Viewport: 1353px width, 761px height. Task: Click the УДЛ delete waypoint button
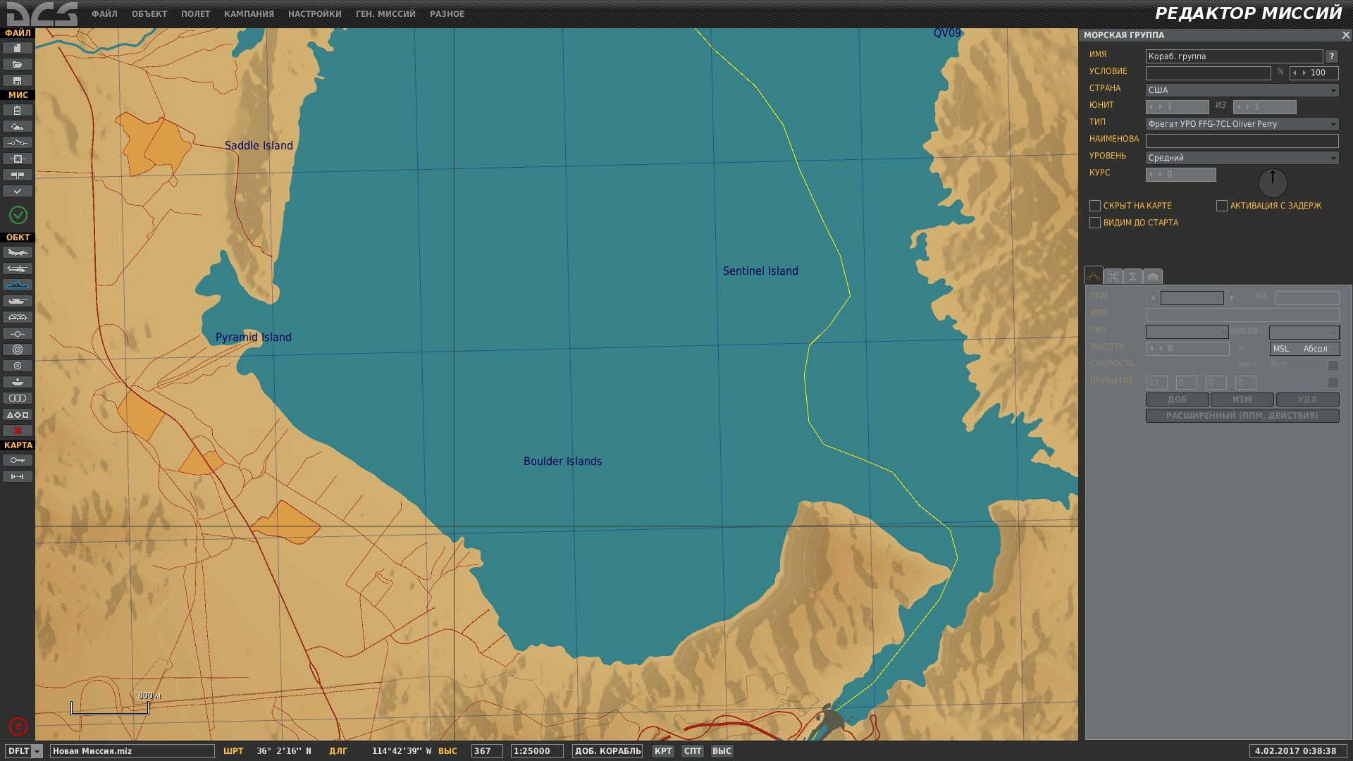pos(1307,400)
